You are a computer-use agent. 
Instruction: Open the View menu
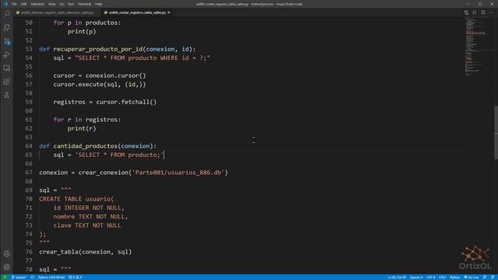(x=52, y=4)
